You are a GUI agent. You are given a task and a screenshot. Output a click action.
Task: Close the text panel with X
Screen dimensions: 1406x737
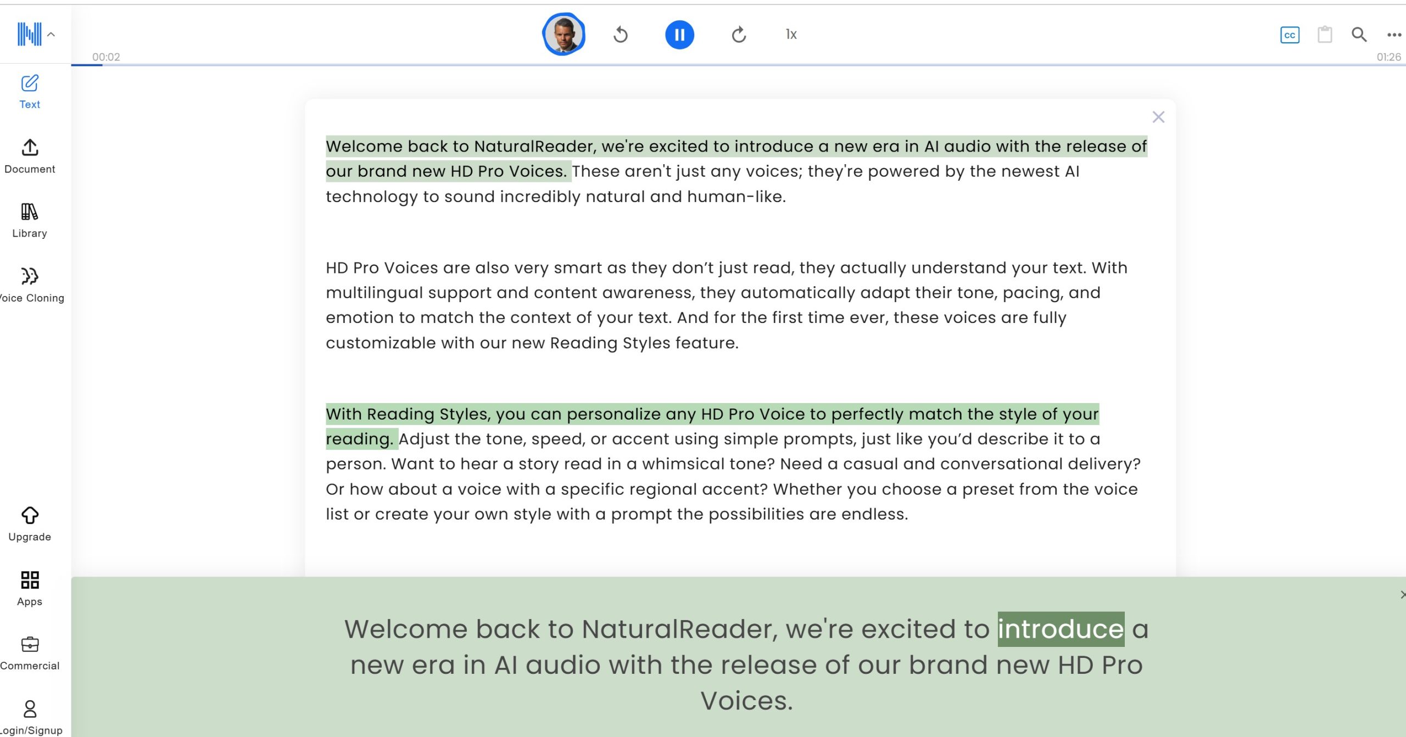pyautogui.click(x=1158, y=117)
